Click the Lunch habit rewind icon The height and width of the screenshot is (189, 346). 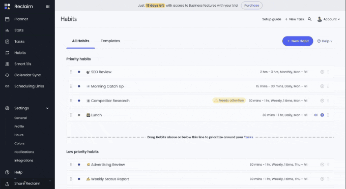click(315, 115)
